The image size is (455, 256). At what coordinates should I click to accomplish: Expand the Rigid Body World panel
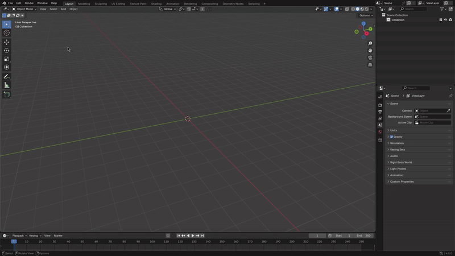[x=419, y=162]
